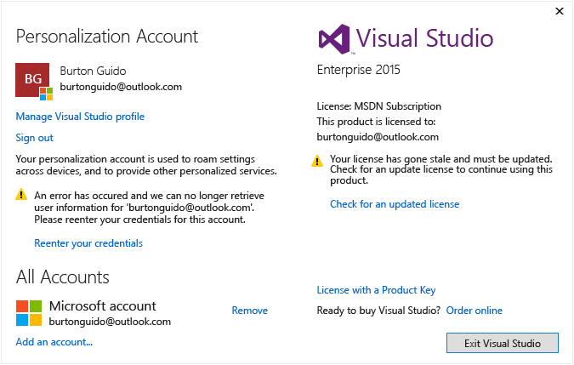
Task: Click the Microsoft account label text
Action: 103,306
